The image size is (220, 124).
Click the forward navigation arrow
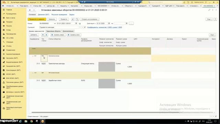click(x=34, y=10)
